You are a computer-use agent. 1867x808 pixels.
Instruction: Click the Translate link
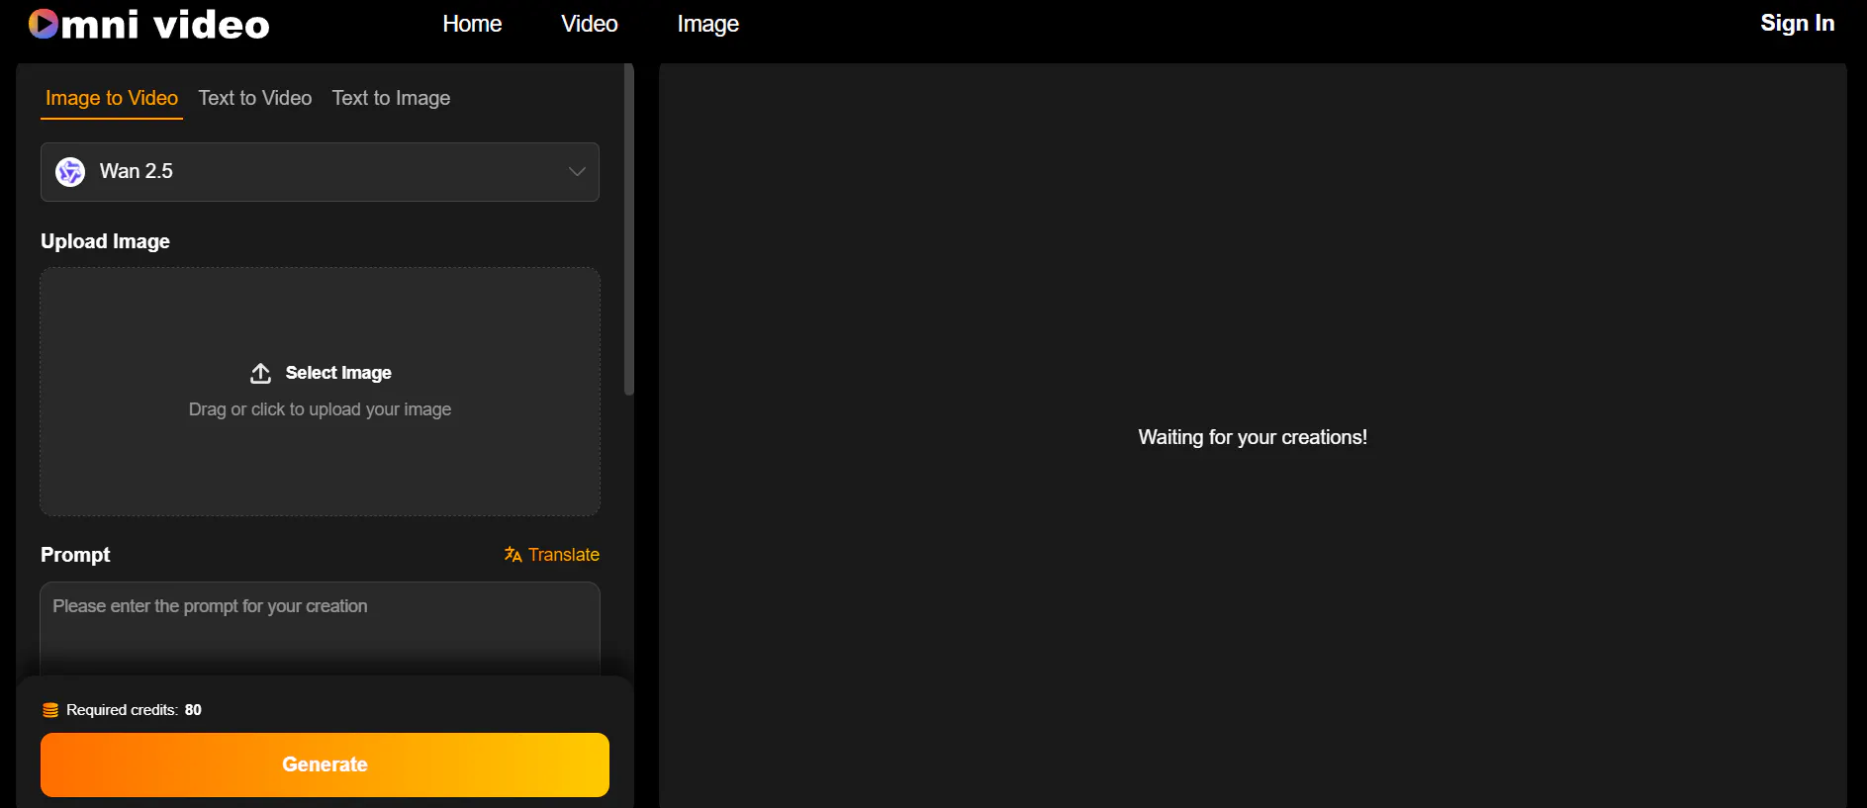552,555
